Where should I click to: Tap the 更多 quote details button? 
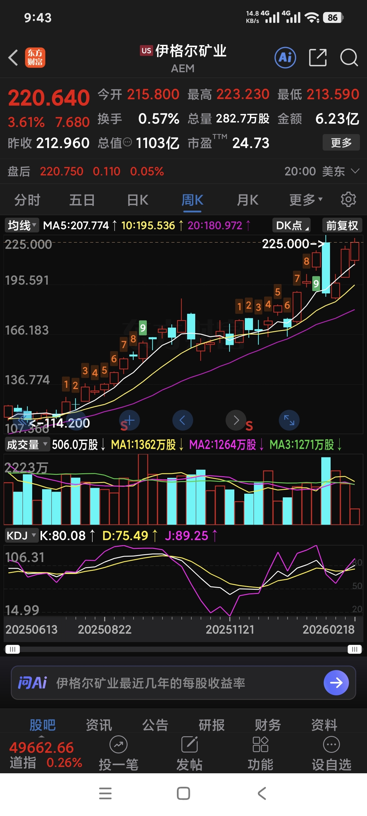point(341,143)
